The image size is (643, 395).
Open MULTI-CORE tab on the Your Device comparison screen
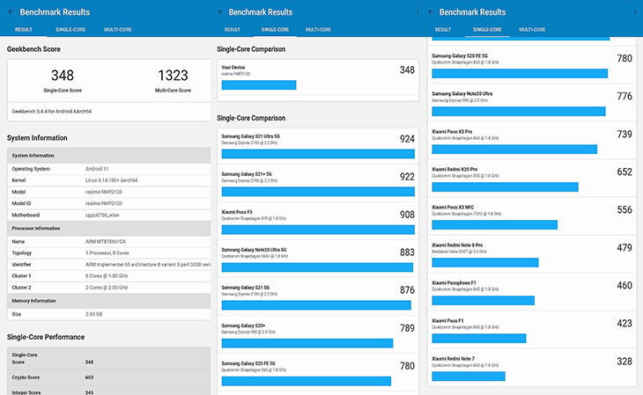pos(318,30)
